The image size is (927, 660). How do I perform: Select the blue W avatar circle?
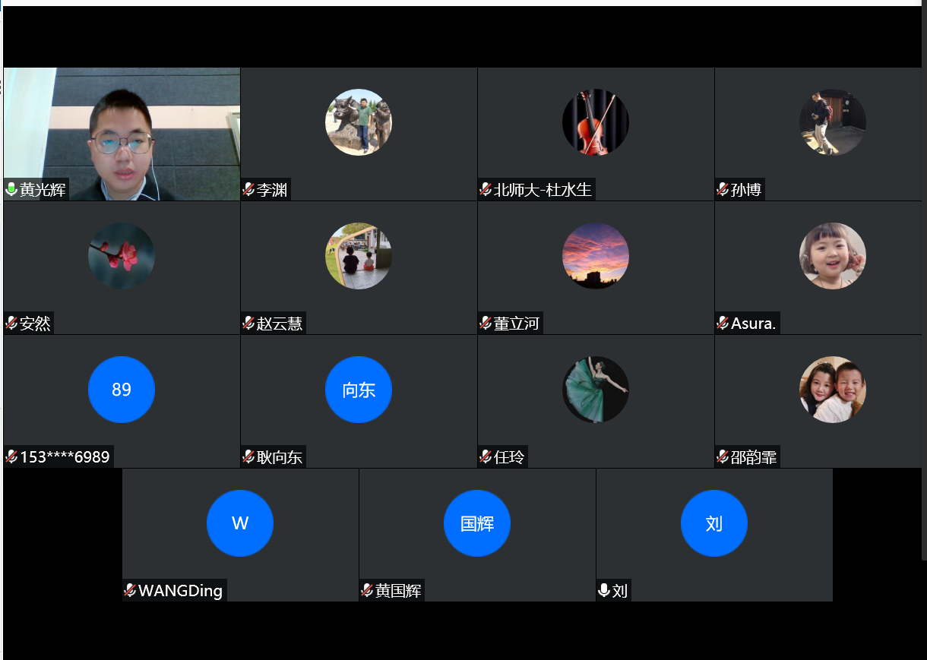[x=239, y=523]
